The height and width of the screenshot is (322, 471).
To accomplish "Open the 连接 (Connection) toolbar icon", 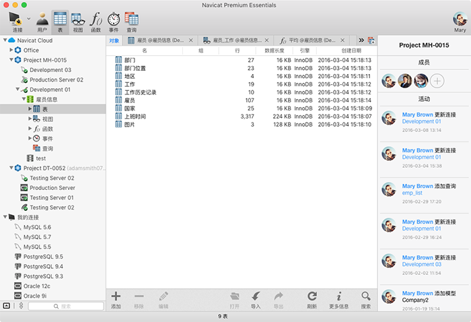I will pos(15,19).
